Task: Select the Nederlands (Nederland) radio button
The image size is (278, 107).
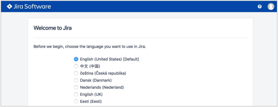Action: [76, 87]
